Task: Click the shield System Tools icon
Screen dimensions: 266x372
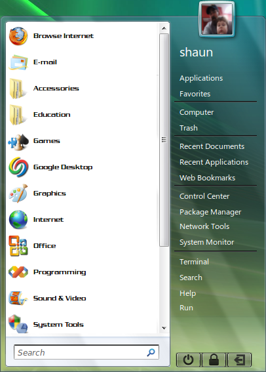Action: pyautogui.click(x=18, y=324)
